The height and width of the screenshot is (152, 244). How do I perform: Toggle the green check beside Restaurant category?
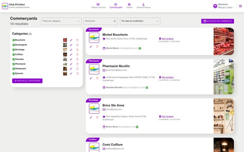14,69
